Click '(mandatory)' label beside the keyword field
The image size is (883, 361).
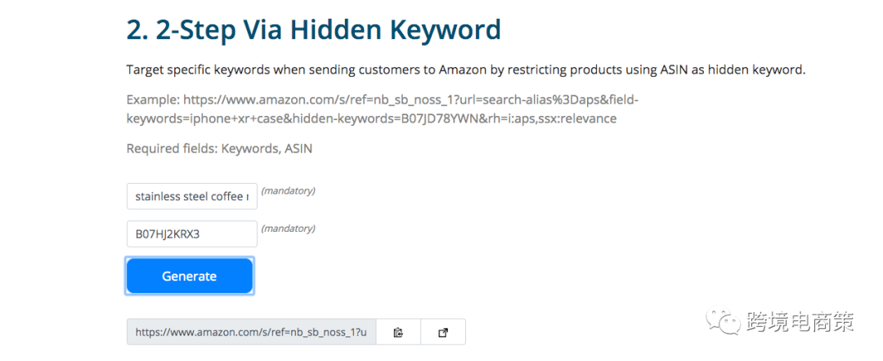coord(288,191)
